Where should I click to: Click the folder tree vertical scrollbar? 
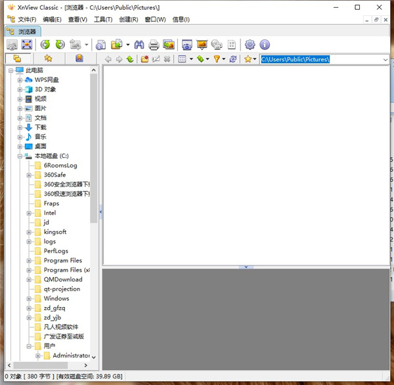[x=94, y=148]
